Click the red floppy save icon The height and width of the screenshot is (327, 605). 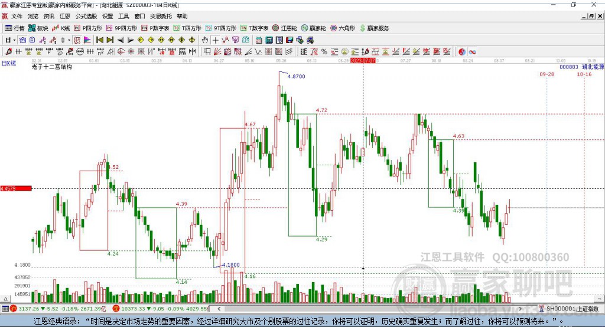click(290, 40)
